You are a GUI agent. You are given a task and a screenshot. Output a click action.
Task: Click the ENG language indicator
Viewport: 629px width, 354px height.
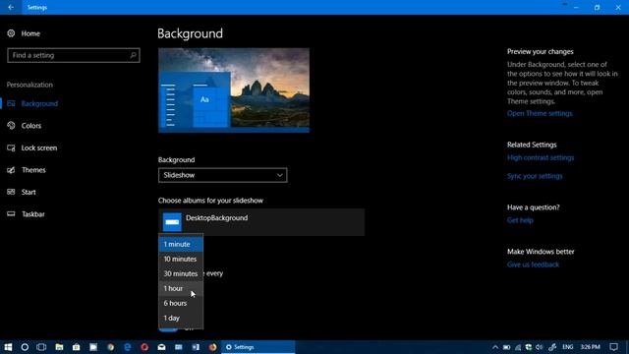pyautogui.click(x=568, y=347)
